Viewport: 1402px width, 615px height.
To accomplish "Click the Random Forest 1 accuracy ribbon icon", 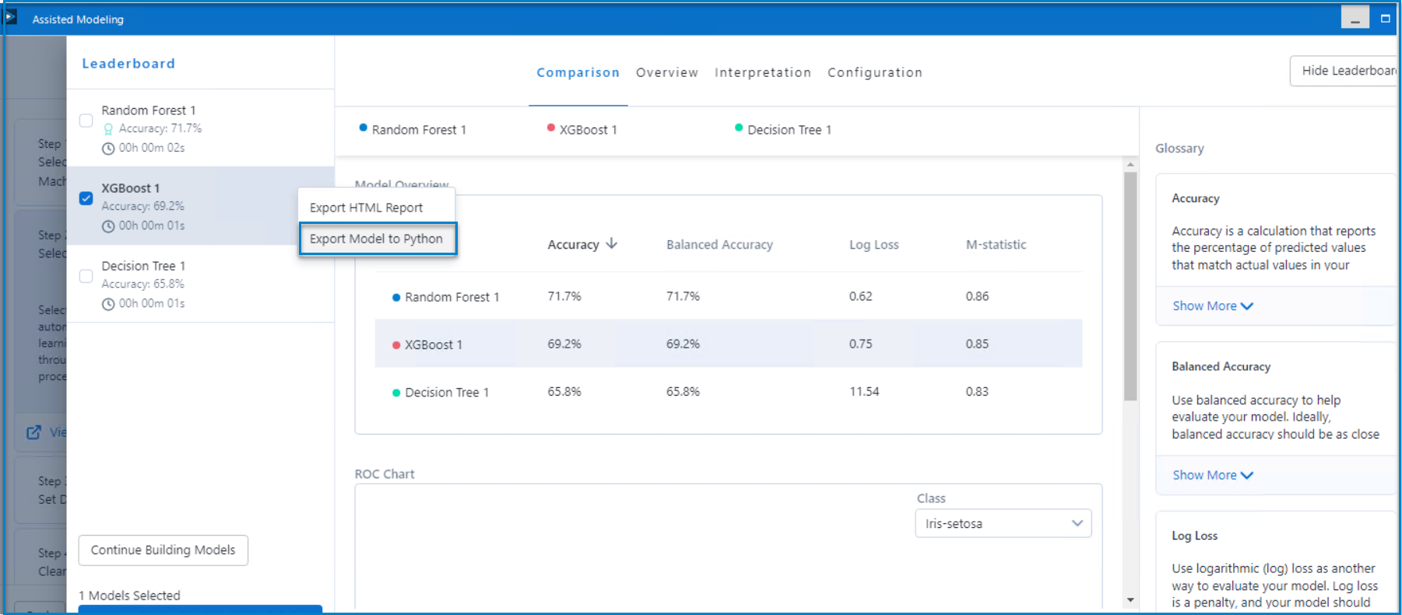I will (108, 129).
